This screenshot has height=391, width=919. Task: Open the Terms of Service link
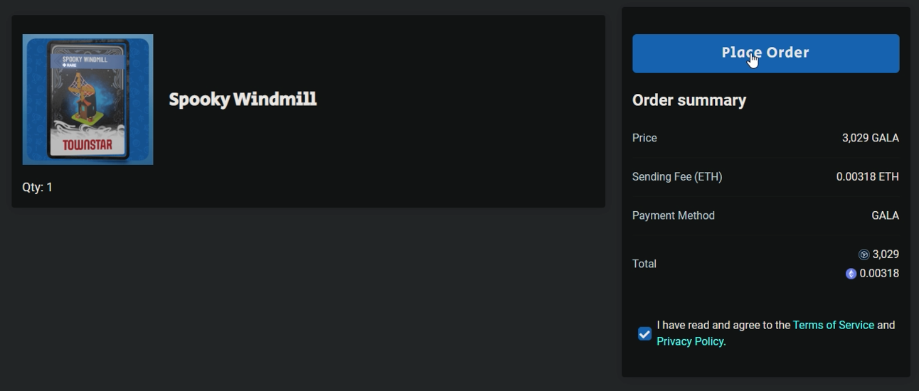[833, 325]
